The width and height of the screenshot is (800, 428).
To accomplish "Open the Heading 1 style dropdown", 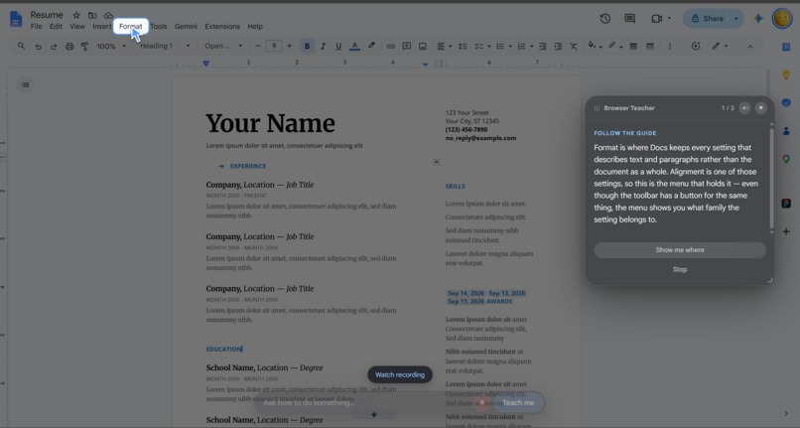I will tap(165, 46).
